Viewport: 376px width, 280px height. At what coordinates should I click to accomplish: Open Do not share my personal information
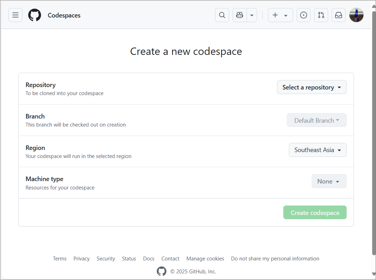(275, 258)
